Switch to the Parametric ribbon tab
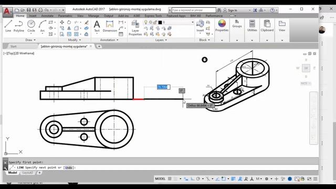 point(65,16)
